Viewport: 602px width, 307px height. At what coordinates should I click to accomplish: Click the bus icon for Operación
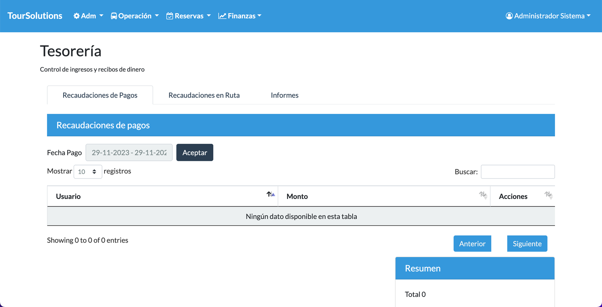tap(114, 16)
